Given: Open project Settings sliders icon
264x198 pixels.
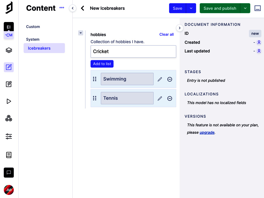Looking at the screenshot, I should [9, 136].
